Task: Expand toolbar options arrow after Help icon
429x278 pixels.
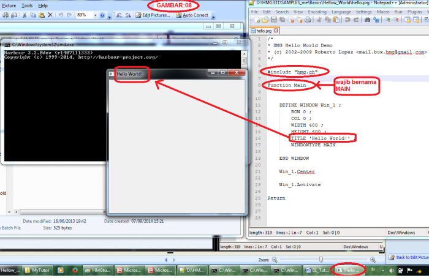Action: tap(109, 17)
